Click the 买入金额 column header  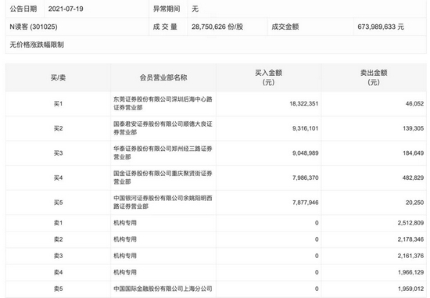(268, 77)
